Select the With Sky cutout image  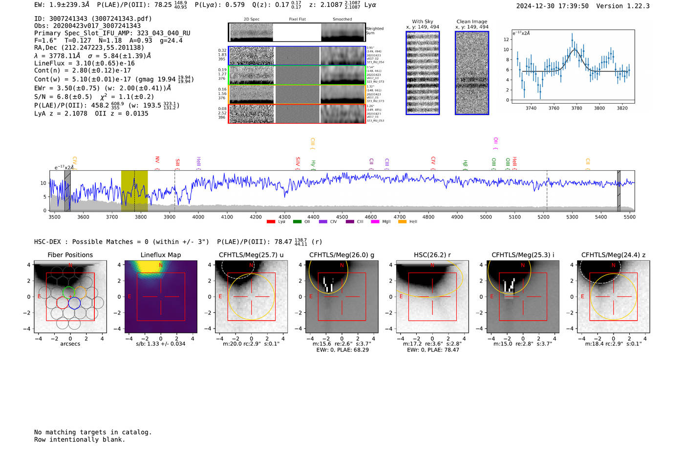click(x=423, y=73)
